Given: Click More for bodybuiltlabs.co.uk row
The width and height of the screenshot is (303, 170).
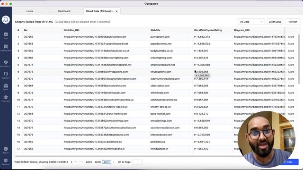Looking at the screenshot, I should pos(291,51).
